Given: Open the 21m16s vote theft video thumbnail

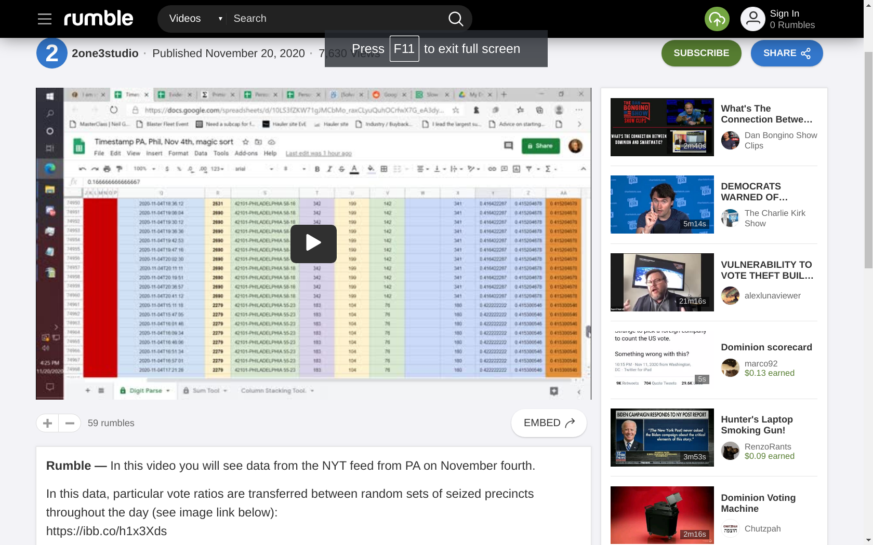Looking at the screenshot, I should pyautogui.click(x=662, y=282).
